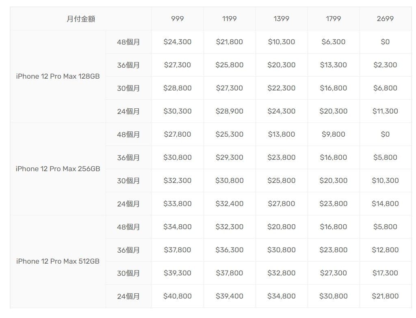Select the iPhone 12 Pro Max 256GB label
The width and height of the screenshot is (416, 318).
[x=58, y=169]
